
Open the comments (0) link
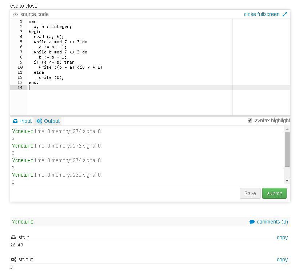coord(272,222)
